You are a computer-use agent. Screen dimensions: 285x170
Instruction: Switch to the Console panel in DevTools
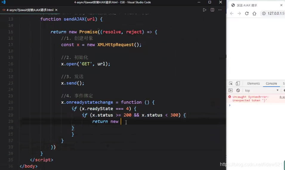(x=271, y=83)
